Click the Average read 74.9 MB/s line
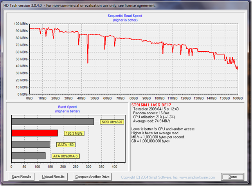This screenshot has width=252, height=186. pyautogui.click(x=153, y=121)
